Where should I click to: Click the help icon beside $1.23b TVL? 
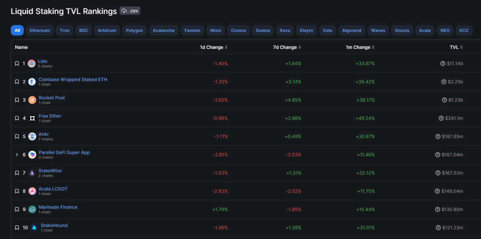point(445,100)
